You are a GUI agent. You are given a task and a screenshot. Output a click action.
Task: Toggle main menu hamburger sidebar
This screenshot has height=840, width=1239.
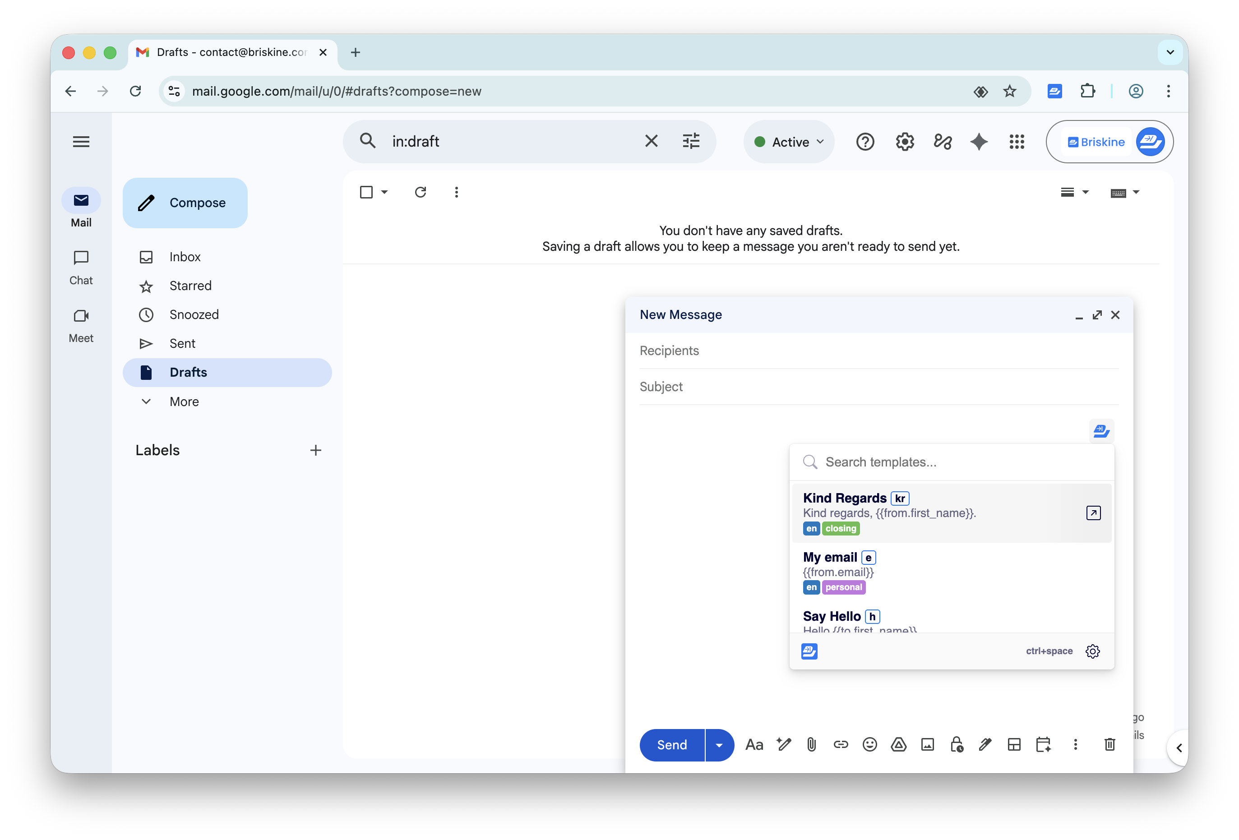tap(81, 142)
